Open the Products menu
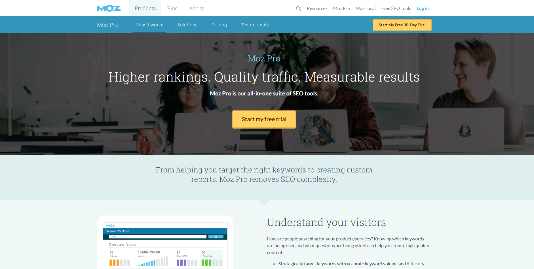 click(x=145, y=8)
